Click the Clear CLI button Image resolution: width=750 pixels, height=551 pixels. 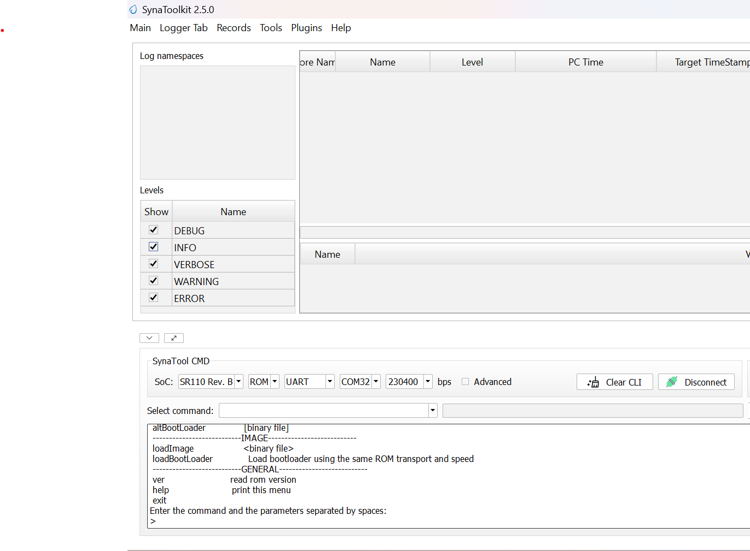pos(615,382)
